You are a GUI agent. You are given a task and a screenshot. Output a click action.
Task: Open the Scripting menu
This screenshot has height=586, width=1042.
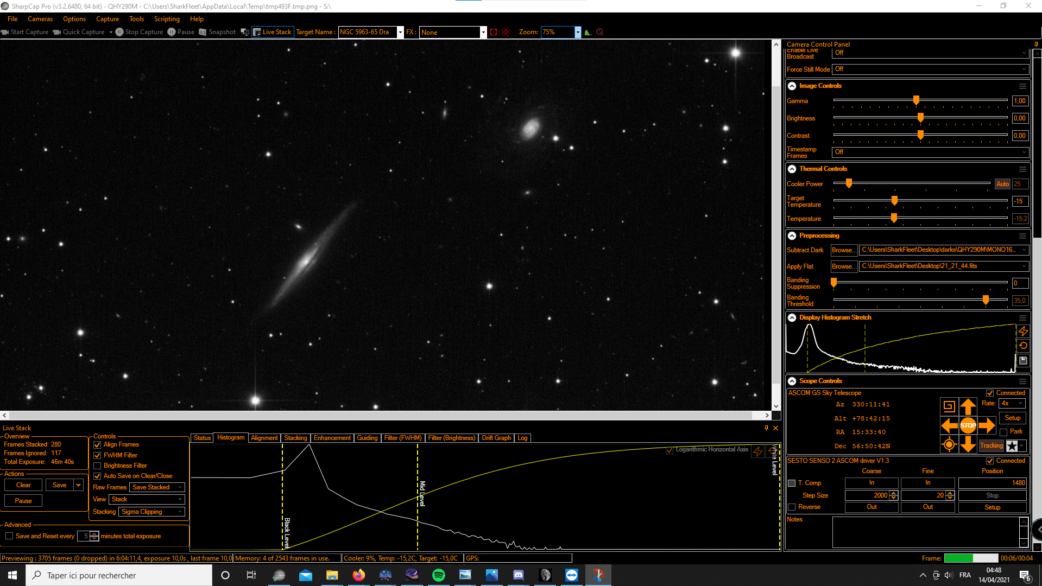coord(167,19)
